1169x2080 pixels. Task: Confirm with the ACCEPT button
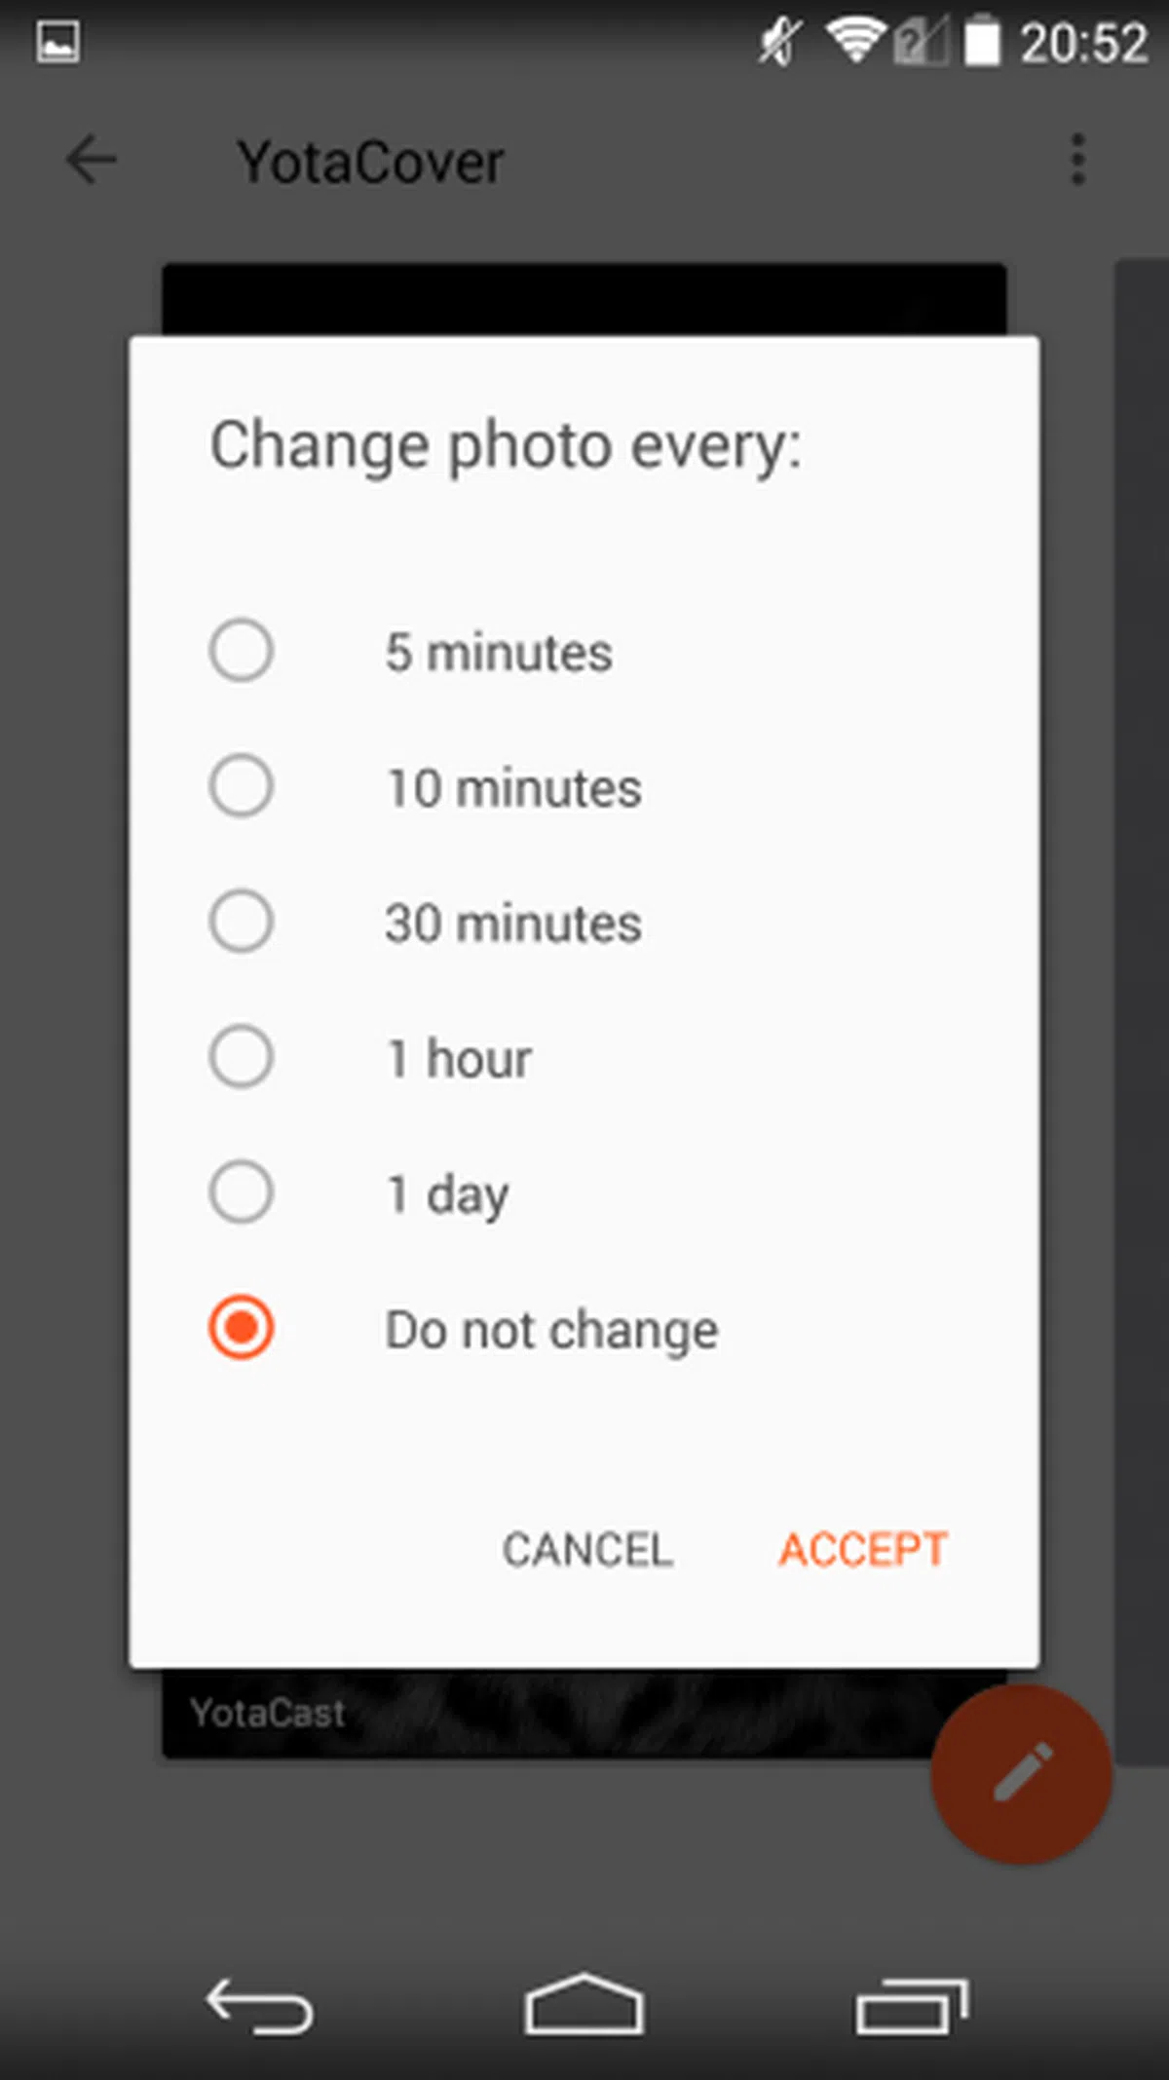pyautogui.click(x=862, y=1549)
